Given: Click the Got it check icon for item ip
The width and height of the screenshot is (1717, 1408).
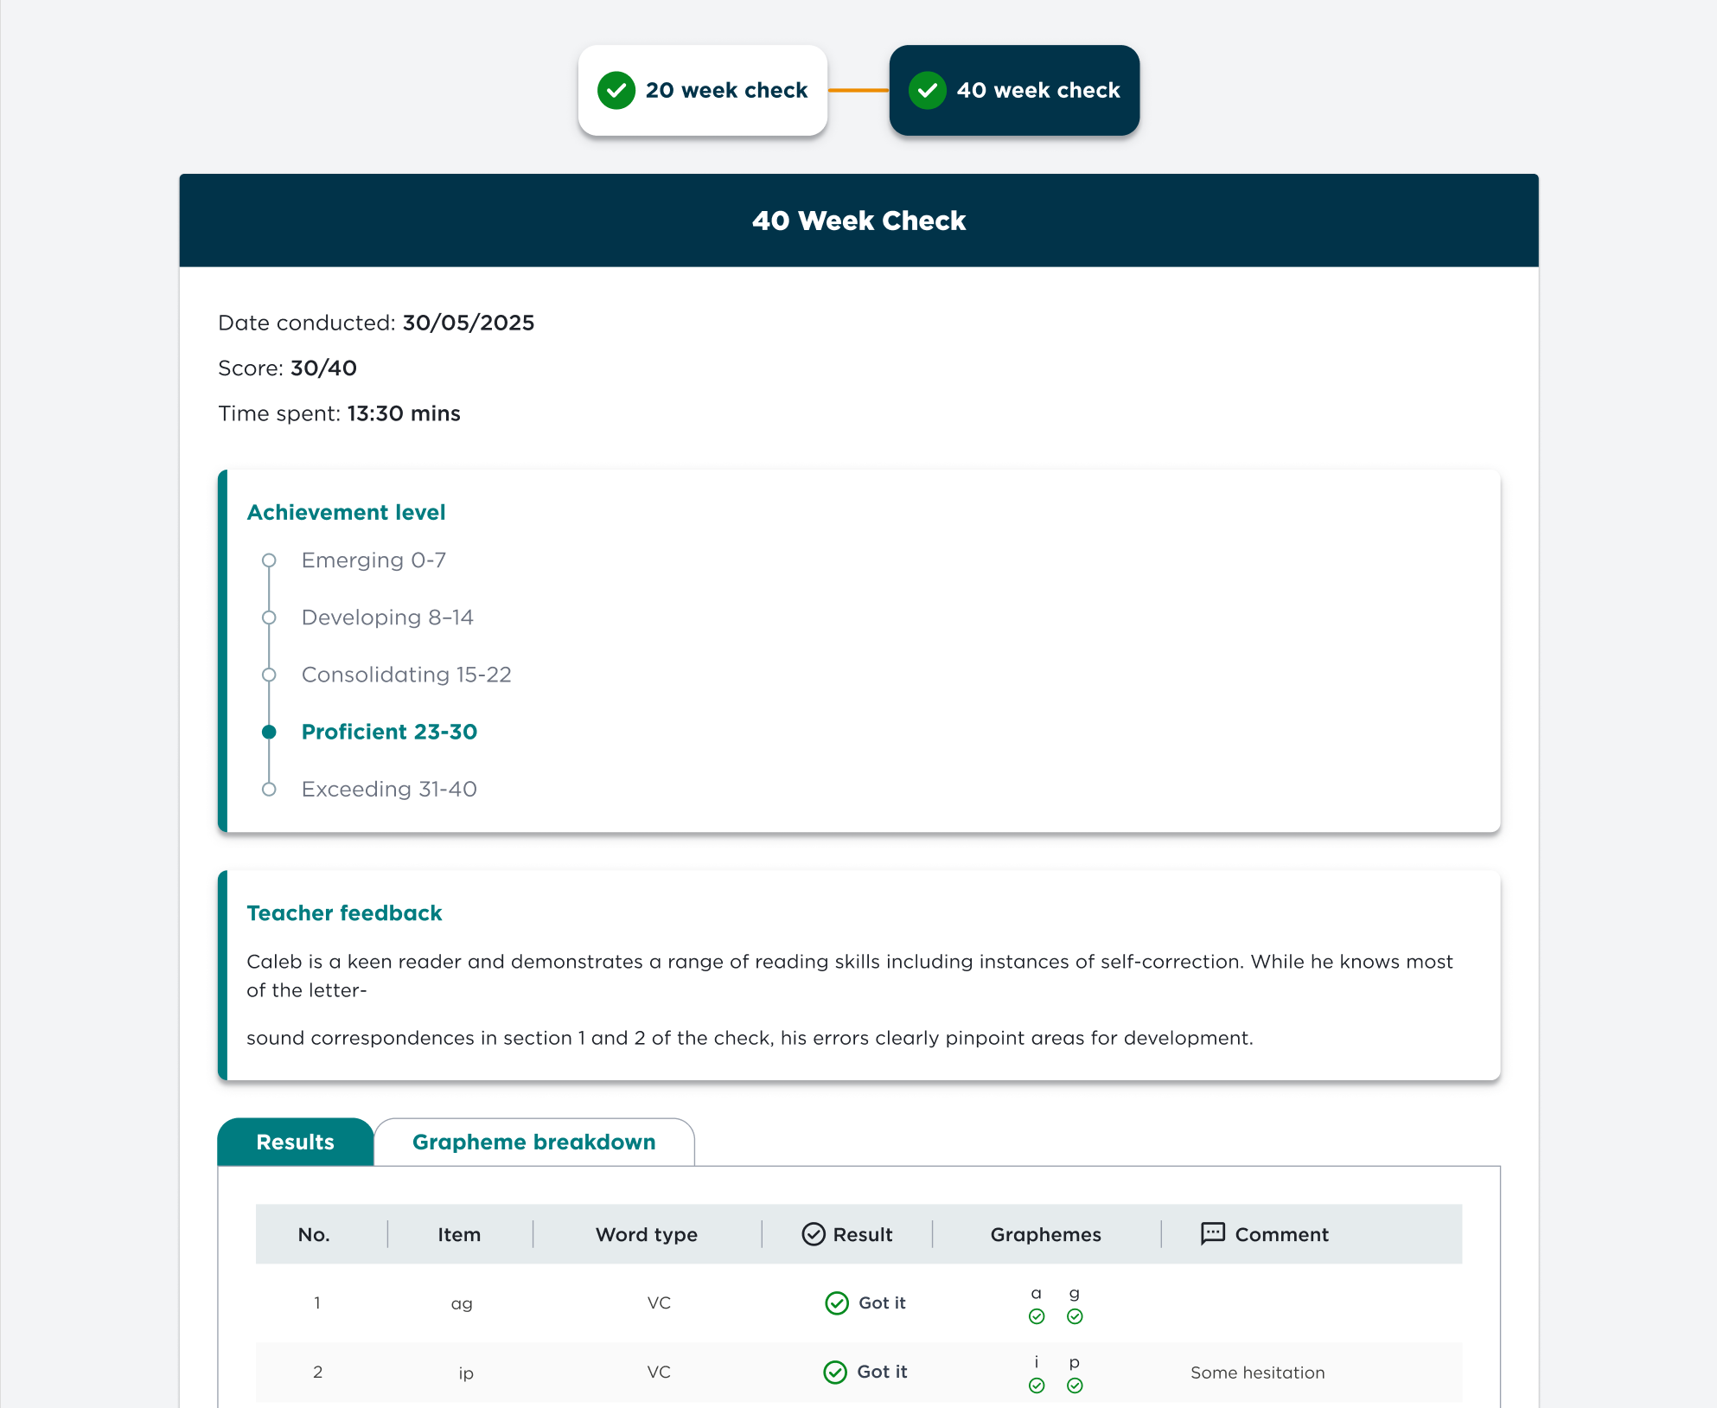Looking at the screenshot, I should tap(835, 1372).
